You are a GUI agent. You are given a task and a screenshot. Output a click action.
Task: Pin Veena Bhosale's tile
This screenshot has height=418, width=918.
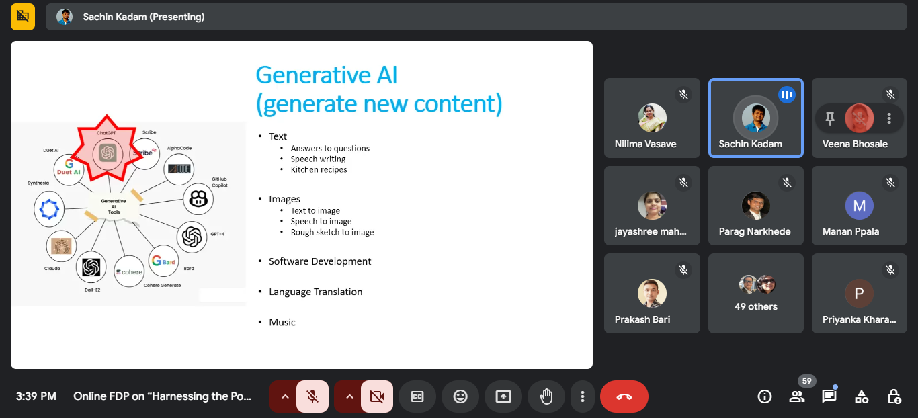pos(830,118)
